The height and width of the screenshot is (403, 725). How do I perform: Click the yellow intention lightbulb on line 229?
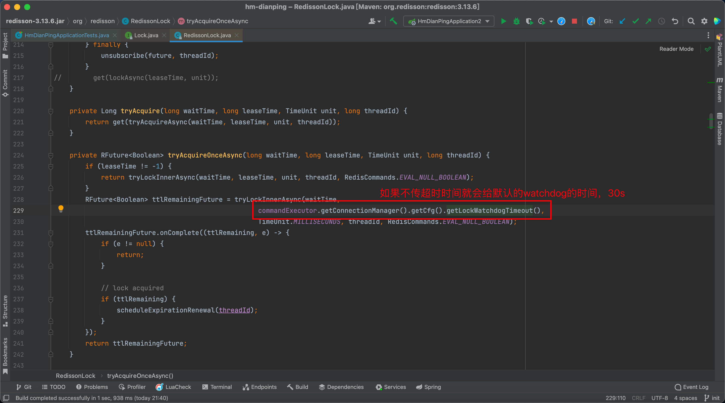[61, 209]
